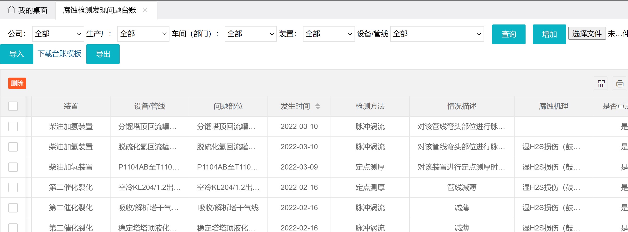Open the 公司 dropdown

tap(58, 34)
